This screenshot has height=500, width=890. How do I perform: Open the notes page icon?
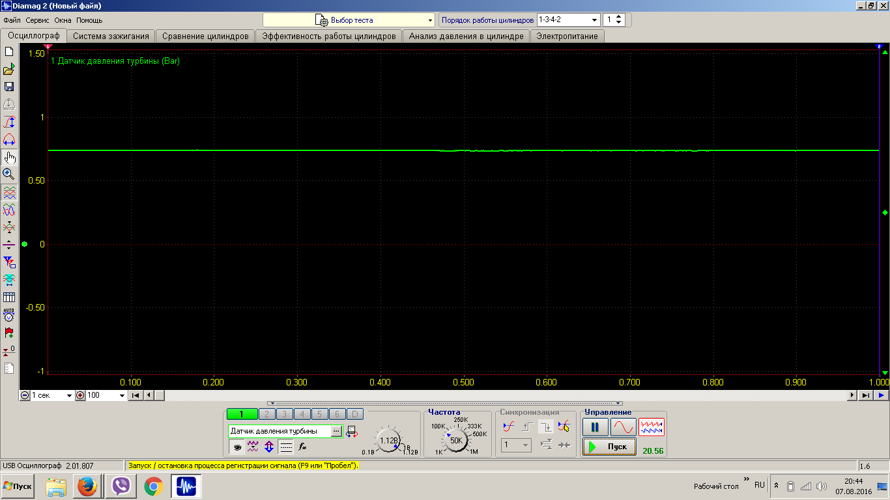pos(9,368)
